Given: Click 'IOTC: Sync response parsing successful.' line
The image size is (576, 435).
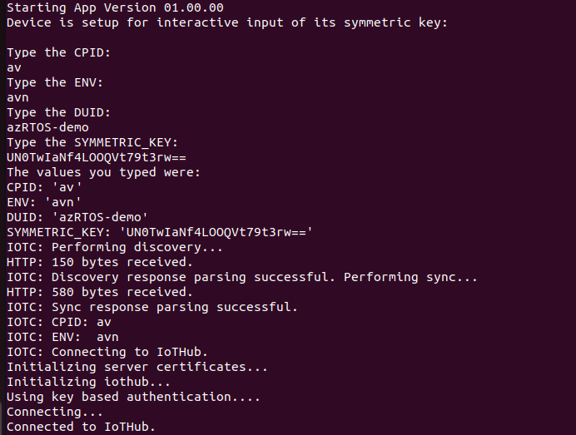Looking at the screenshot, I should (152, 307).
